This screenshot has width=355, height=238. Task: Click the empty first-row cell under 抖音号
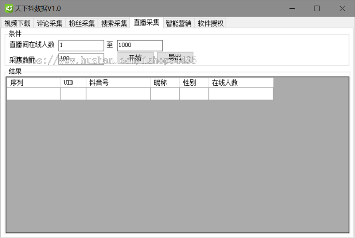(x=118, y=94)
